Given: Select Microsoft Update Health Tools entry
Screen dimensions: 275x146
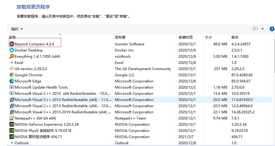Looking at the screenshot, I should pyautogui.click(x=41, y=87).
